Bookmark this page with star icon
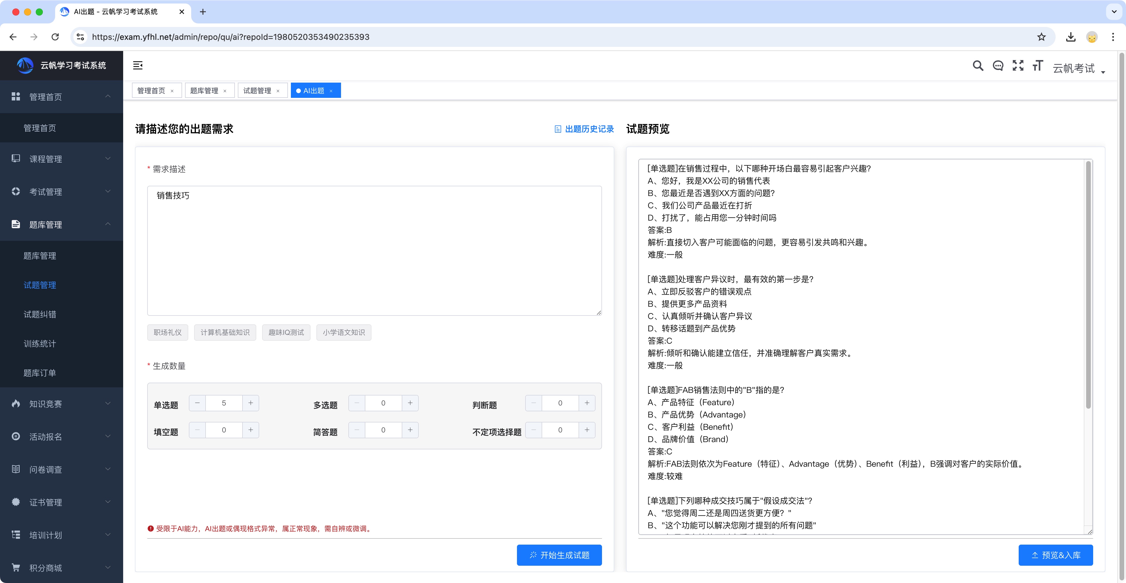1126x583 pixels. click(x=1042, y=37)
